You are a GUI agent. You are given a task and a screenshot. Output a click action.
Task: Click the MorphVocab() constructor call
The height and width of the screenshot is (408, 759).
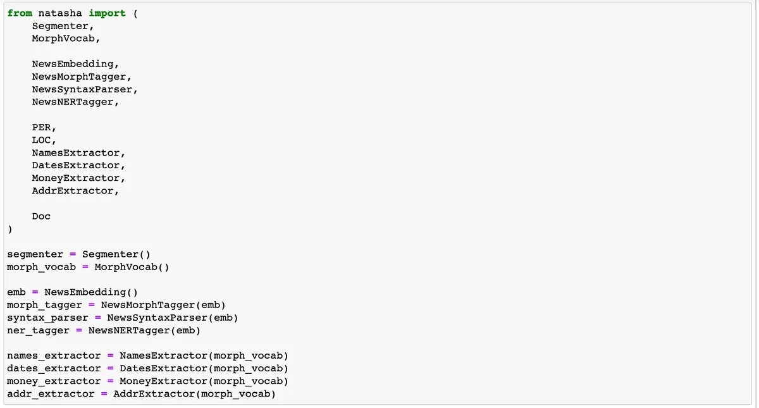tap(132, 267)
